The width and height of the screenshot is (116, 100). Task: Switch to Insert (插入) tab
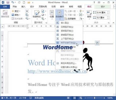pyautogui.click(x=23, y=6)
